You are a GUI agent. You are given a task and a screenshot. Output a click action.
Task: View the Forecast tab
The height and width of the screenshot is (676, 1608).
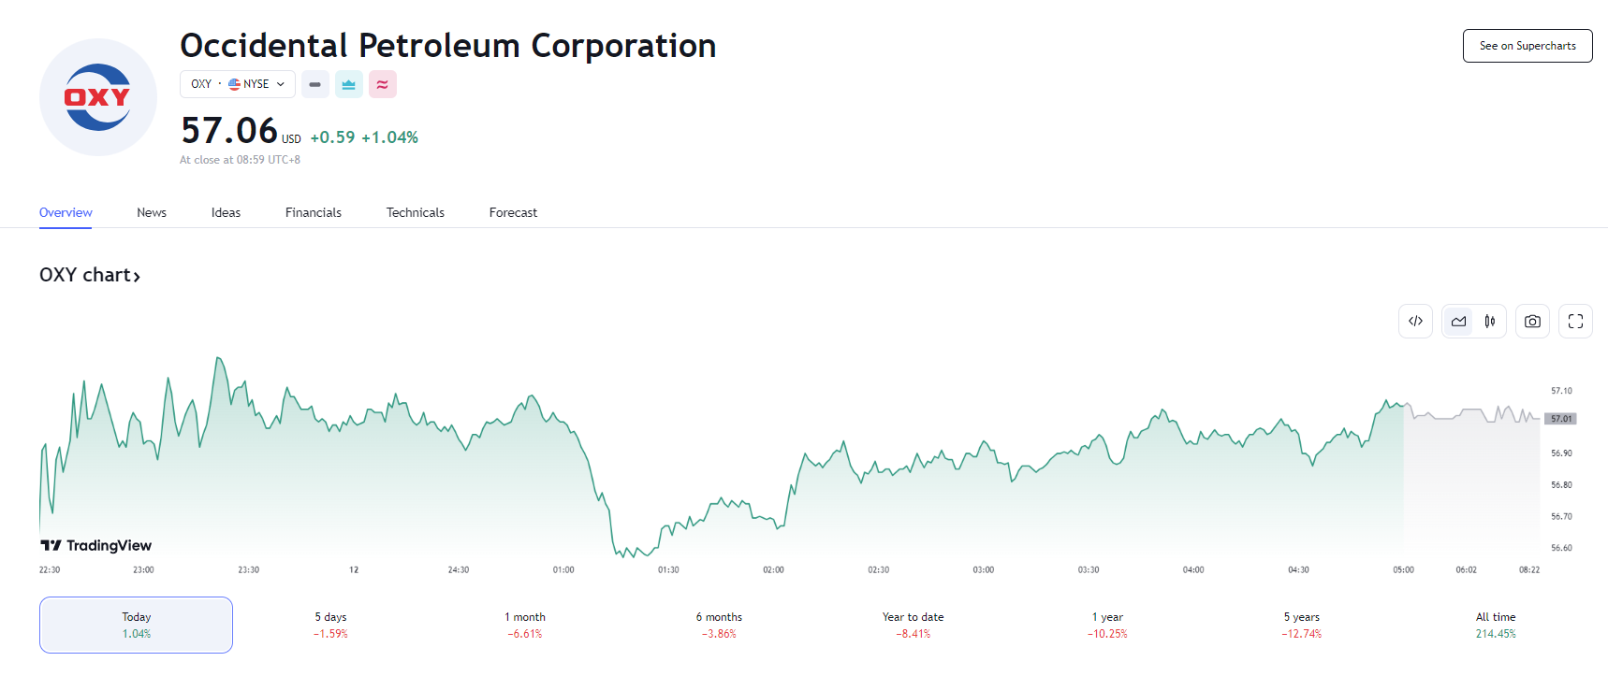513,212
